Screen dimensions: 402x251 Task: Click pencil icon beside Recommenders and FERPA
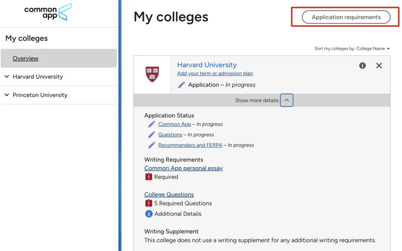click(x=151, y=145)
